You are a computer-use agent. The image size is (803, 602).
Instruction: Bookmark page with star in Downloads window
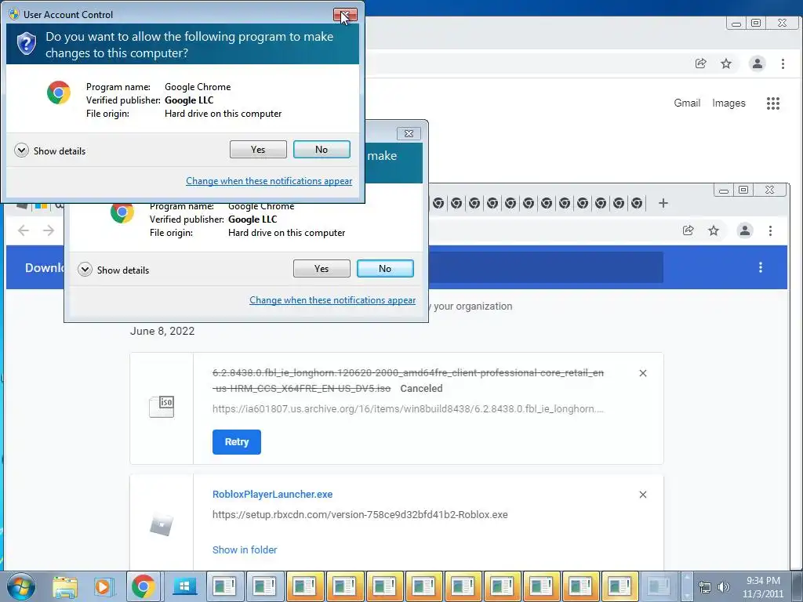(x=714, y=230)
